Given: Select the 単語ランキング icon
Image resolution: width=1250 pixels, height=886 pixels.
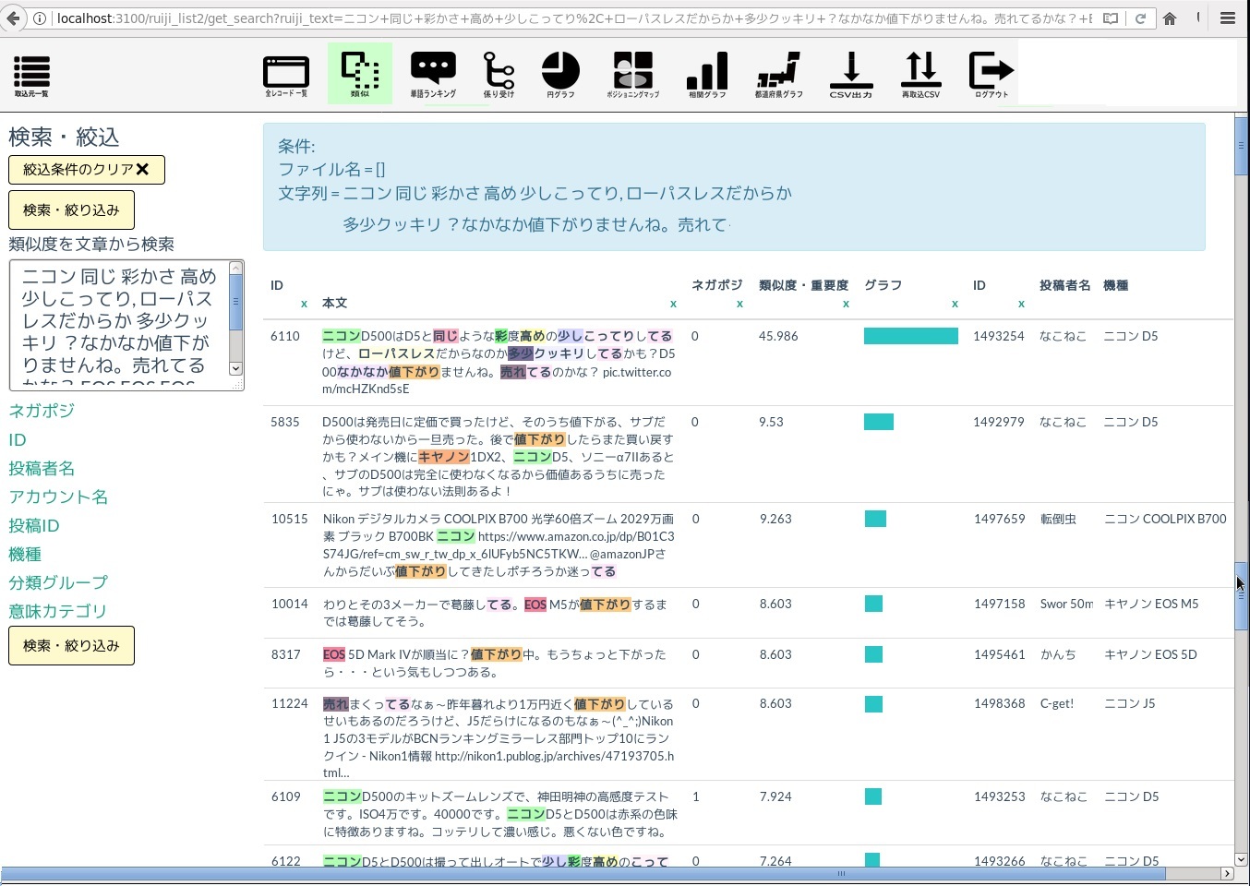Looking at the screenshot, I should click(x=433, y=74).
